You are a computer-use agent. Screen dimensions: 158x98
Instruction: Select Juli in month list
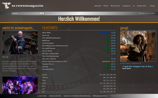pos(43,92)
